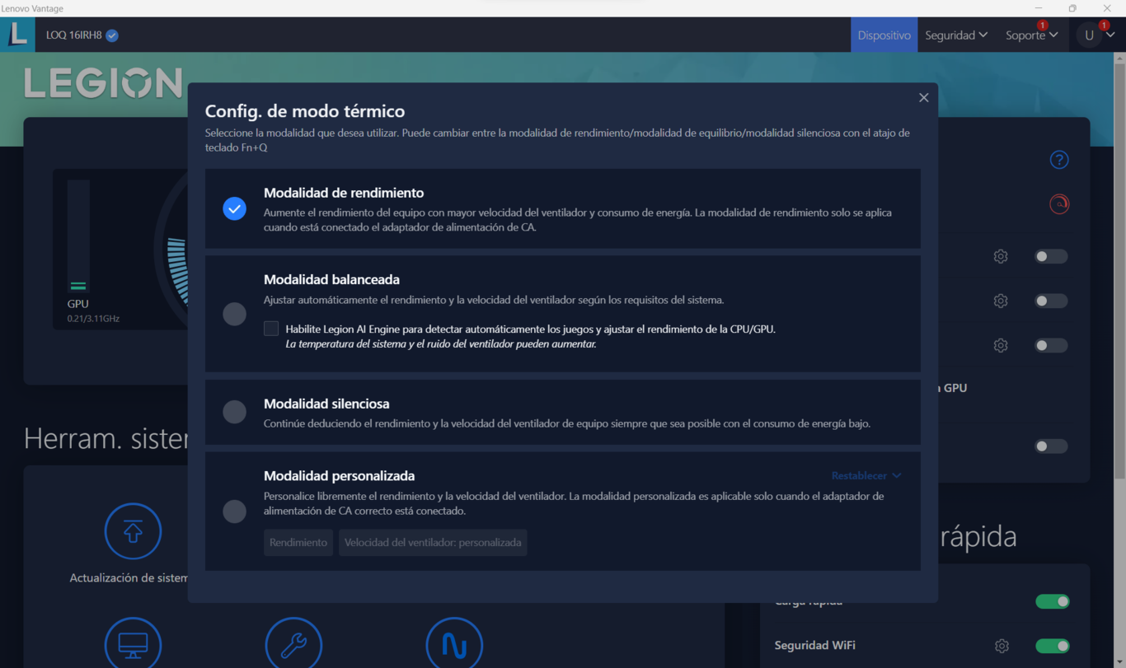1126x668 pixels.
Task: Expand the Soporte dropdown menu
Action: pos(1030,35)
